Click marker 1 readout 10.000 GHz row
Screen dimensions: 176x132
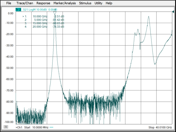point(43,16)
